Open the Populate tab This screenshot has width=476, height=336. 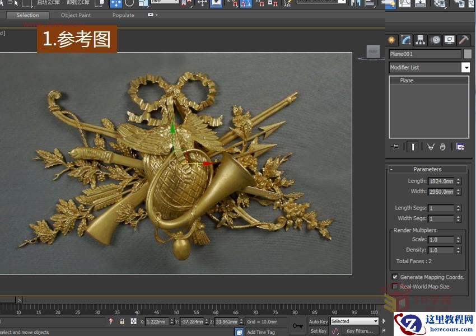pos(123,15)
